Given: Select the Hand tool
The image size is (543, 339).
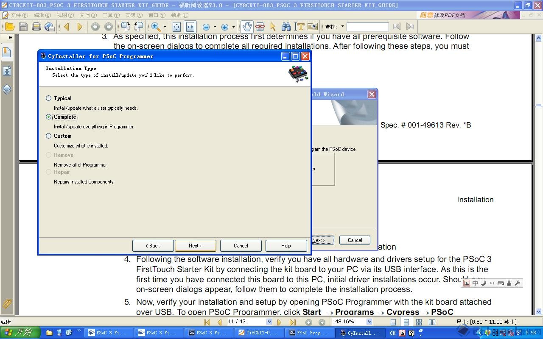Looking at the screenshot, I should (x=246, y=27).
